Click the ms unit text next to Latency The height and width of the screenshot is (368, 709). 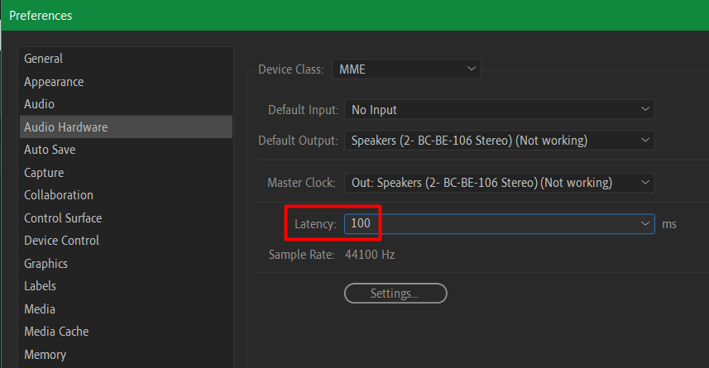669,224
